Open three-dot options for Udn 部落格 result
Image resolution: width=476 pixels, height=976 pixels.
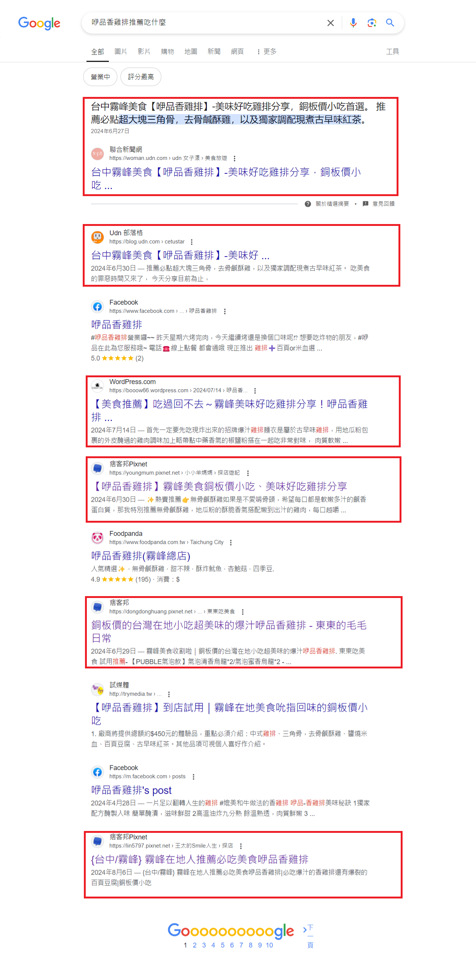192,242
